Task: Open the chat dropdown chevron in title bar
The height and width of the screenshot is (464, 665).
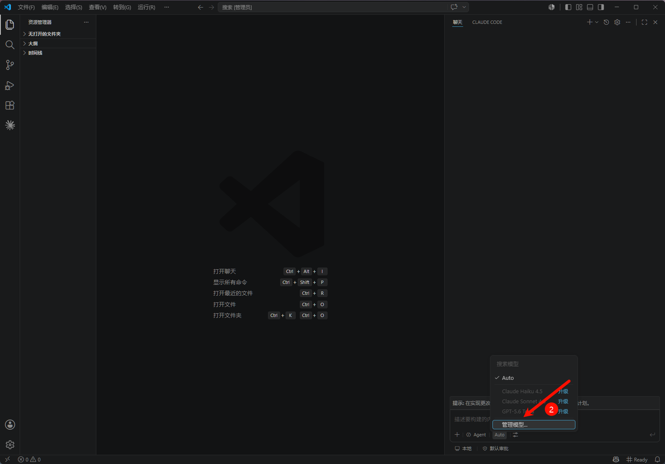Action: tap(464, 7)
